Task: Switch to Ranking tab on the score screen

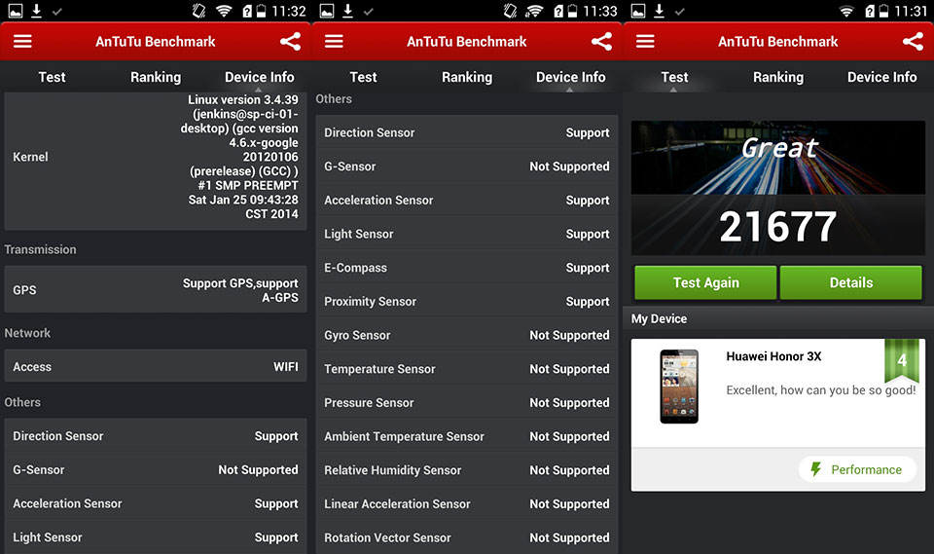Action: (x=777, y=77)
